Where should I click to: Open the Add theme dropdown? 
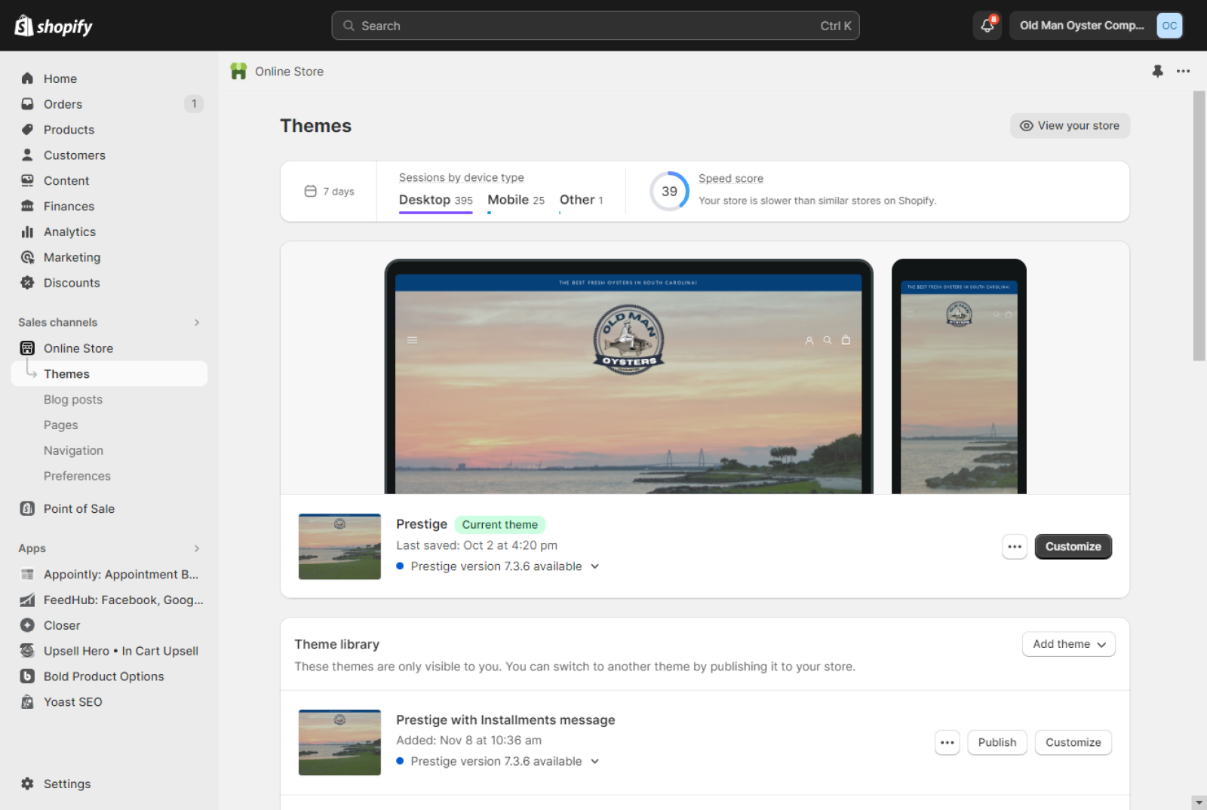click(x=1067, y=644)
